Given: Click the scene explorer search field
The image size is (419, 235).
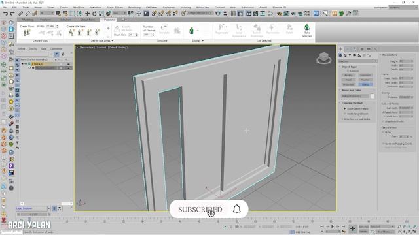Looking at the screenshot, I should [32, 54].
